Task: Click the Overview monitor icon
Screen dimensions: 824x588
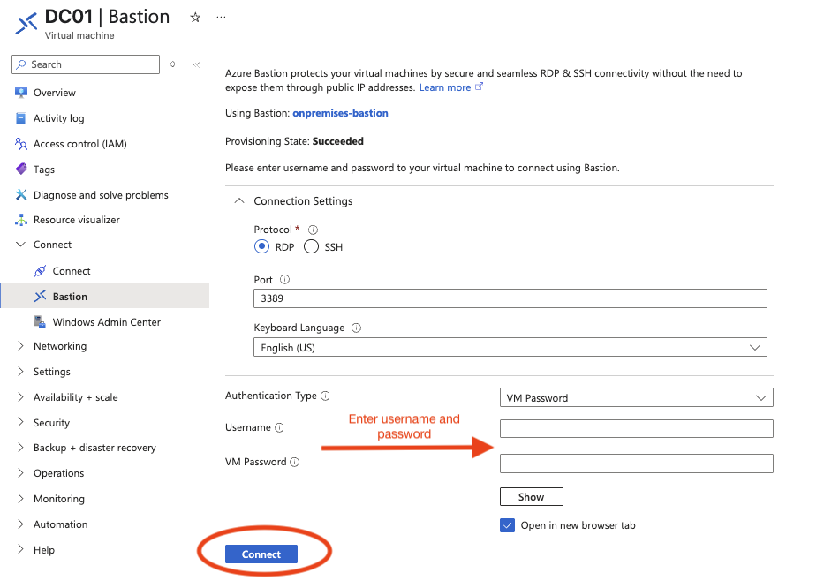Action: 21,93
